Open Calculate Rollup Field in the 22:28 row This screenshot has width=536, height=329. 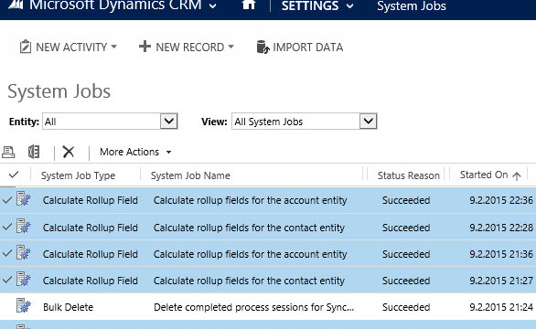click(x=91, y=228)
